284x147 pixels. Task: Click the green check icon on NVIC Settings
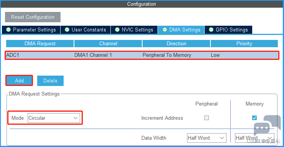[x=117, y=30]
